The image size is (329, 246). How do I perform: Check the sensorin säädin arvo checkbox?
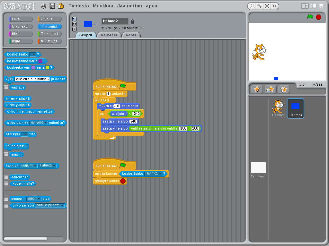click(6, 199)
